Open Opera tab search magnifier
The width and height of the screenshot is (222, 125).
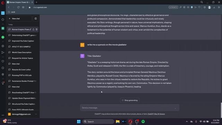[202, 2]
